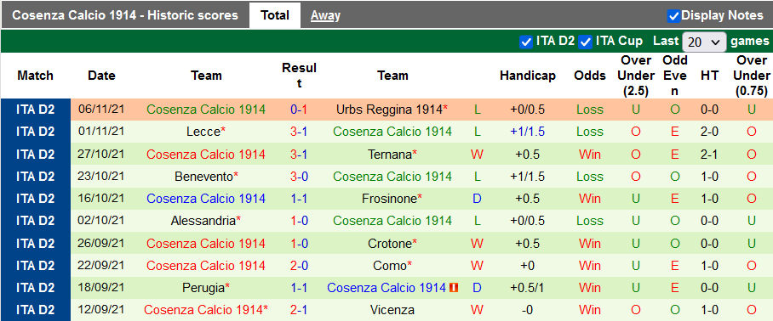773x321 pixels.
Task: Select ITA D2 cell in the 12/09/21 row
Action: pos(36,310)
